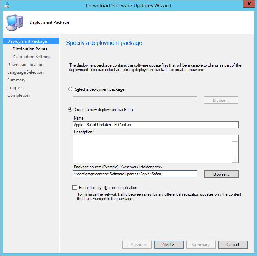257x256 pixels.
Task: Click the 'Package source (Example)' label
Action: click(118, 167)
